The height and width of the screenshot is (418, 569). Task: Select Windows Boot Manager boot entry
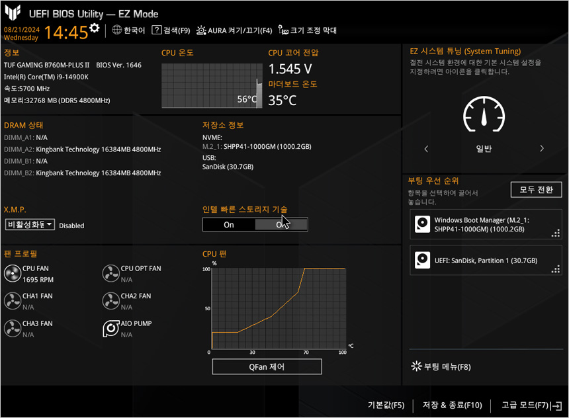click(x=486, y=225)
